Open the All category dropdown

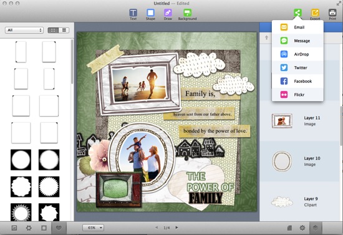24,30
